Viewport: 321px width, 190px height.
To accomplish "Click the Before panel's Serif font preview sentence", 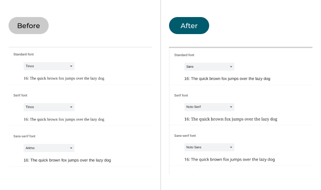I will 64,119.
